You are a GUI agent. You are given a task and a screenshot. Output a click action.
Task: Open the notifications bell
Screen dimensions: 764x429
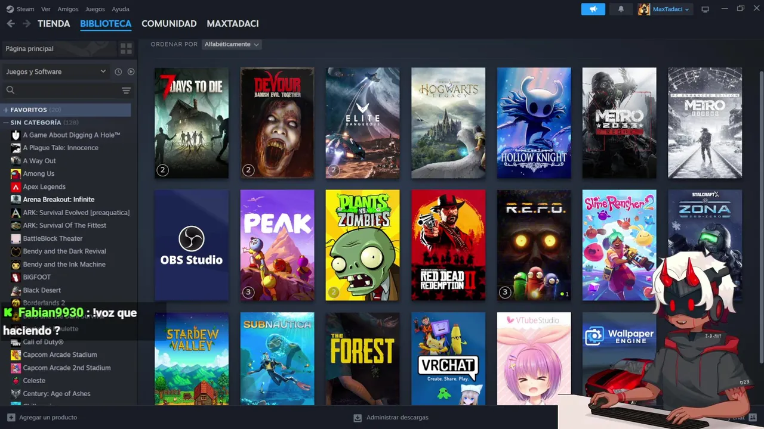[621, 9]
